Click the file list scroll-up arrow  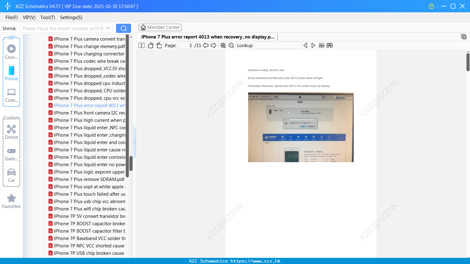coord(131,37)
